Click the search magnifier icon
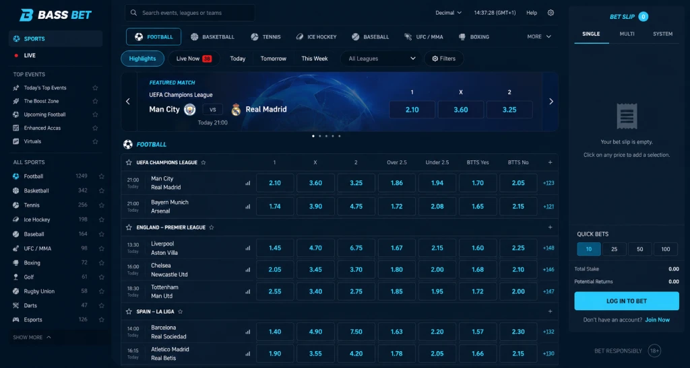Screen dimensions: 690x368 click(x=134, y=13)
